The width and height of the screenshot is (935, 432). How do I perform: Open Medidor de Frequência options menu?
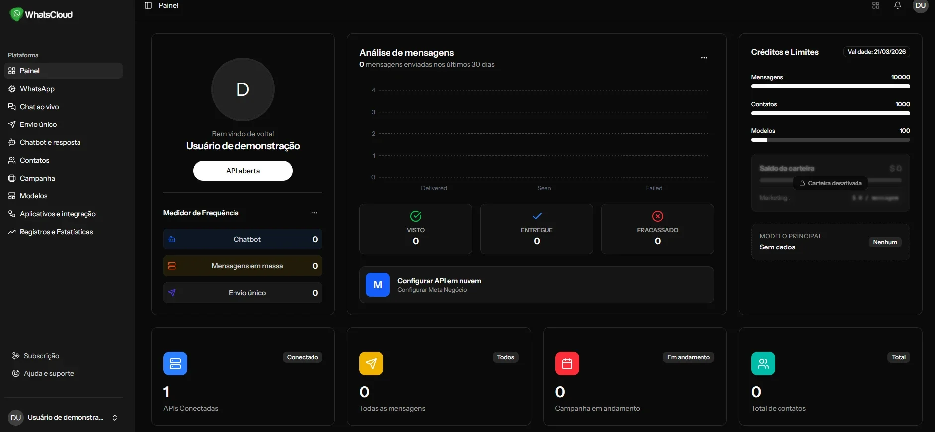tap(314, 213)
